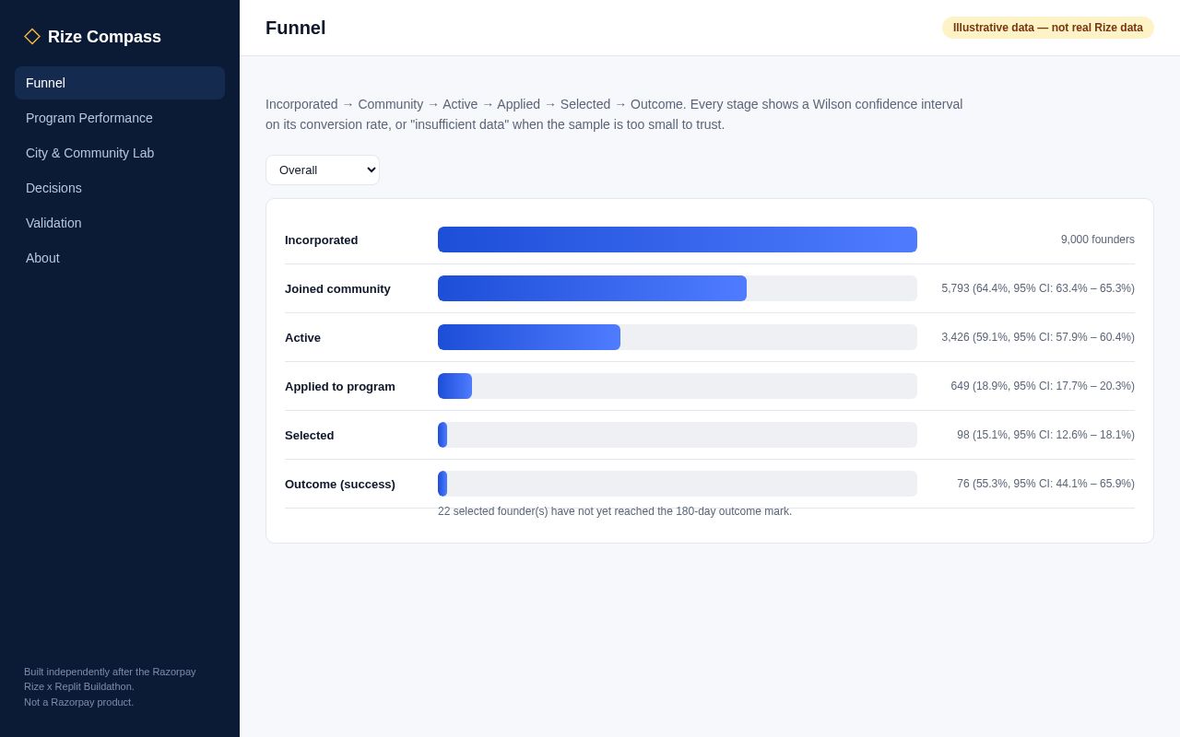
Task: Click the Selected stage label
Action: point(310,435)
